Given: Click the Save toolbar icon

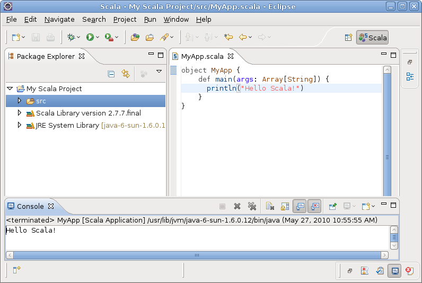Looking at the screenshot, I should click(x=36, y=37).
